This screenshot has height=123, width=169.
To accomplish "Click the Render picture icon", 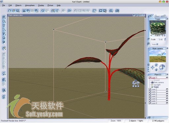I will [101, 11].
